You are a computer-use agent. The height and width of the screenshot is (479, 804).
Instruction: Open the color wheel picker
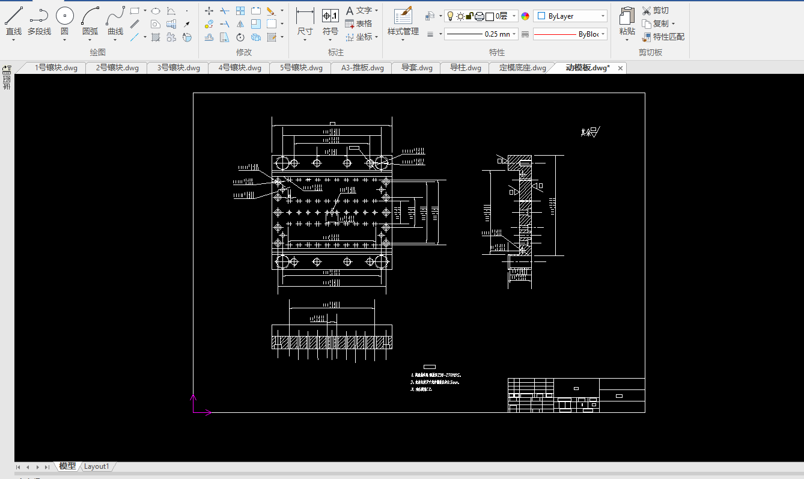pos(525,16)
